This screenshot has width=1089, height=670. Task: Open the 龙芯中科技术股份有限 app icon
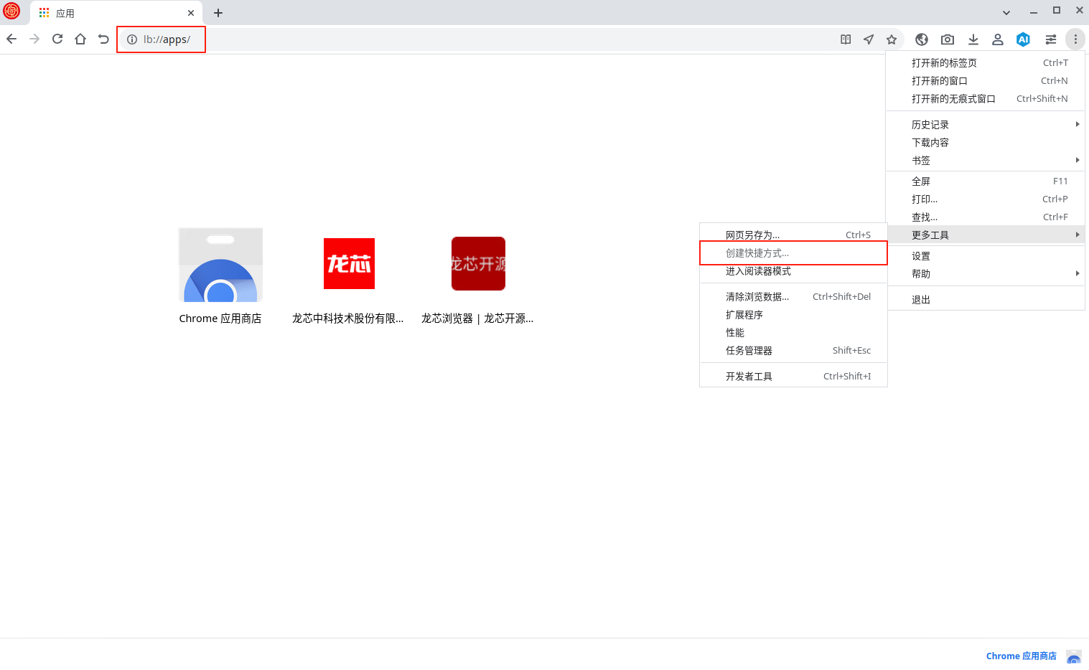tap(349, 263)
